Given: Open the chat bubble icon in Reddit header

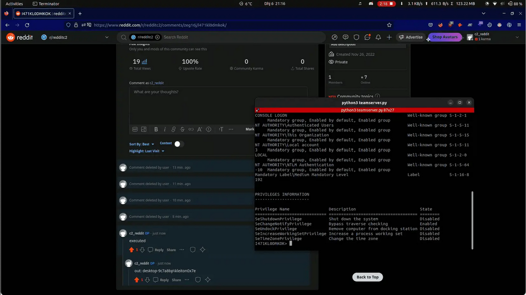Looking at the screenshot, I should (x=345, y=37).
